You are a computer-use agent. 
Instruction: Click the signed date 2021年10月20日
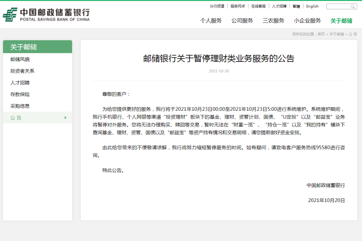coord(327,200)
